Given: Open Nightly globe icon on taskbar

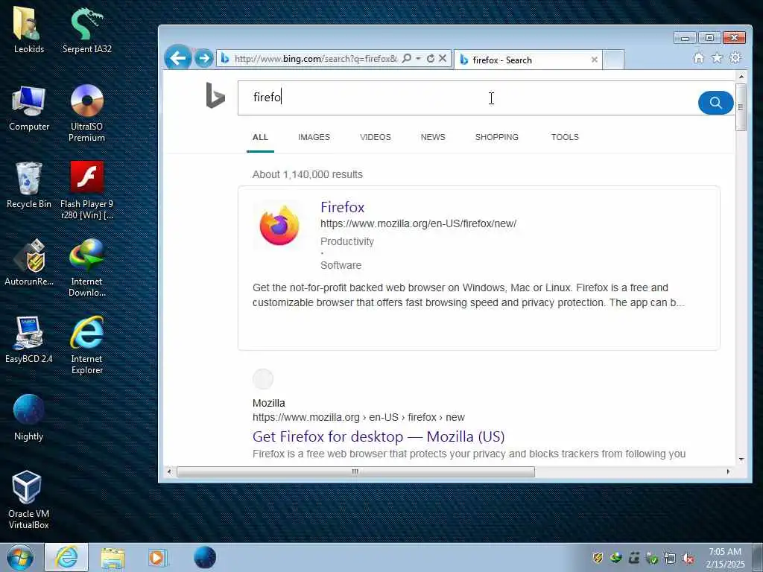Looking at the screenshot, I should 205,557.
